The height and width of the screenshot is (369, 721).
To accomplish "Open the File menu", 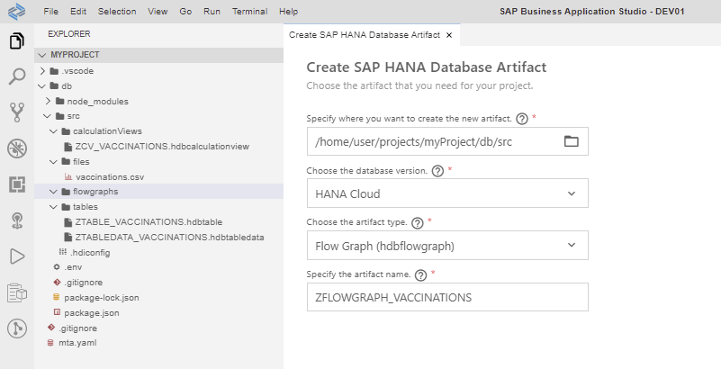I will (50, 12).
